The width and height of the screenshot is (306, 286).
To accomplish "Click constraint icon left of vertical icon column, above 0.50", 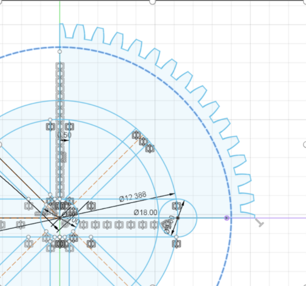I will (50, 127).
